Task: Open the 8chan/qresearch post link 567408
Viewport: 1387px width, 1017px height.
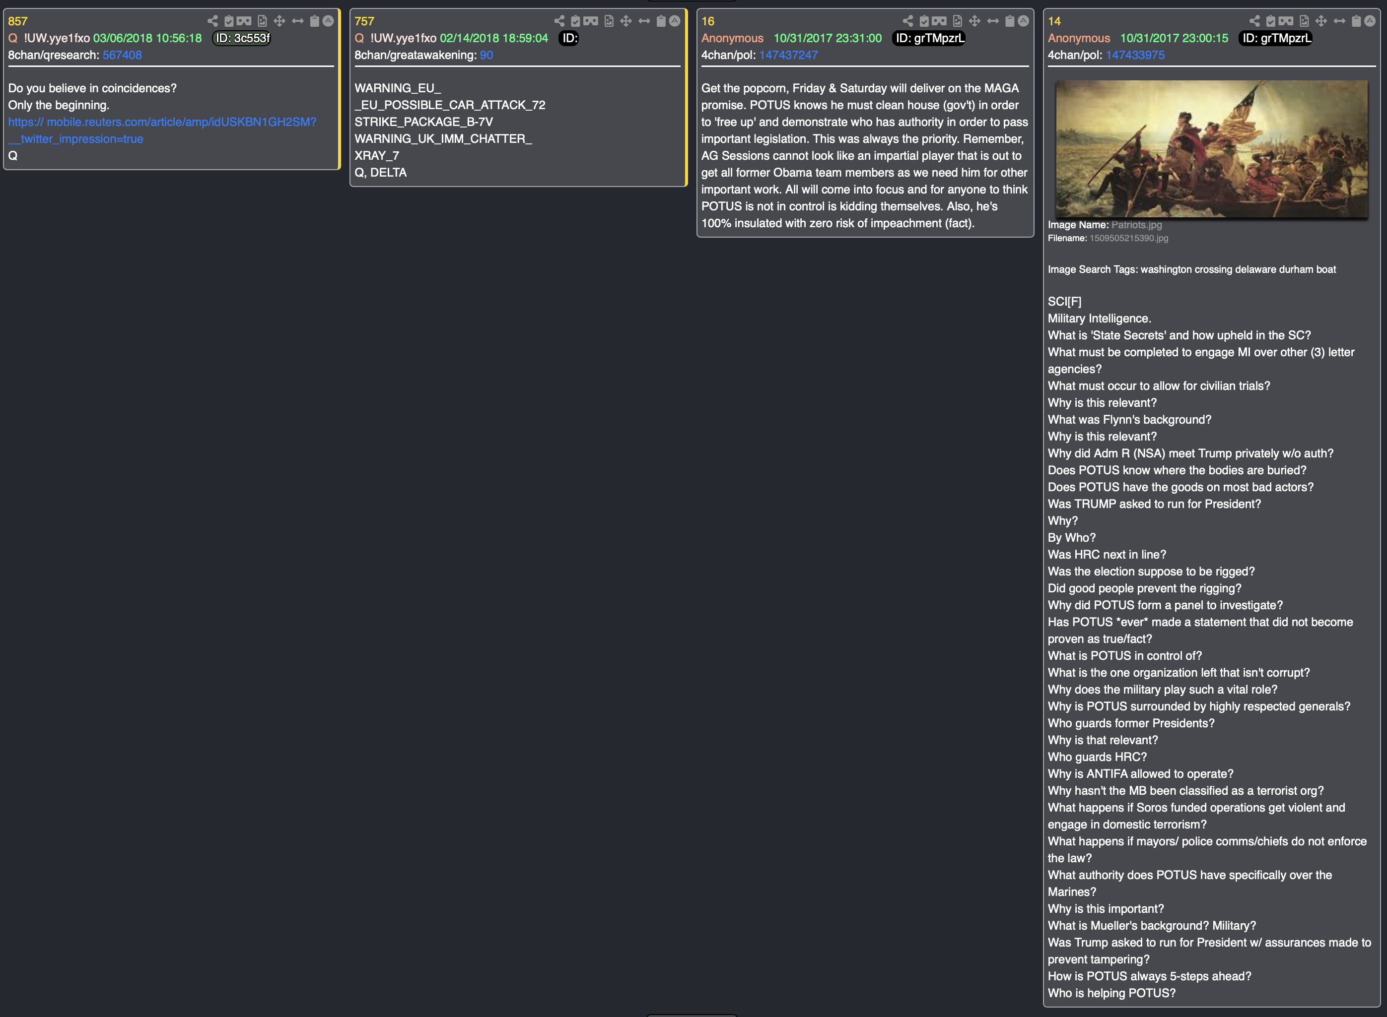Action: point(122,55)
